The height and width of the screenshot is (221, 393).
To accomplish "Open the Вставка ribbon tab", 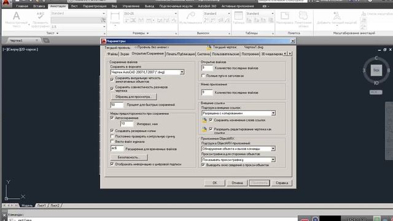I will pyautogui.click(x=39, y=6).
